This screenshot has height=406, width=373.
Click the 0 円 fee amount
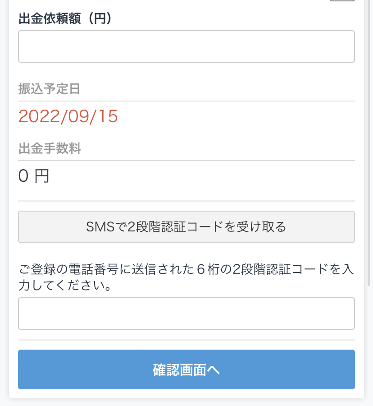click(x=34, y=176)
